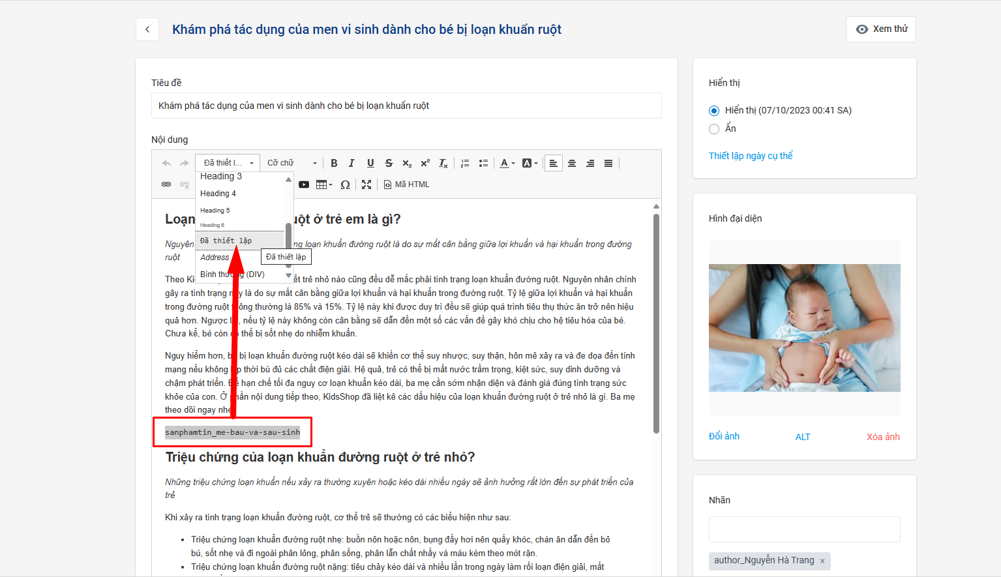Click the Redo arrow in editor toolbar

(x=185, y=163)
